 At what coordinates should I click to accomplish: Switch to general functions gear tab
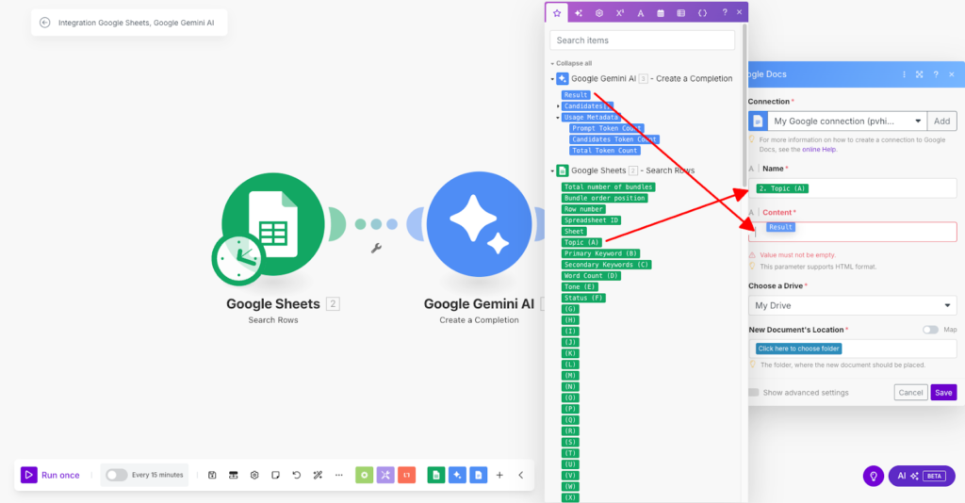[598, 13]
